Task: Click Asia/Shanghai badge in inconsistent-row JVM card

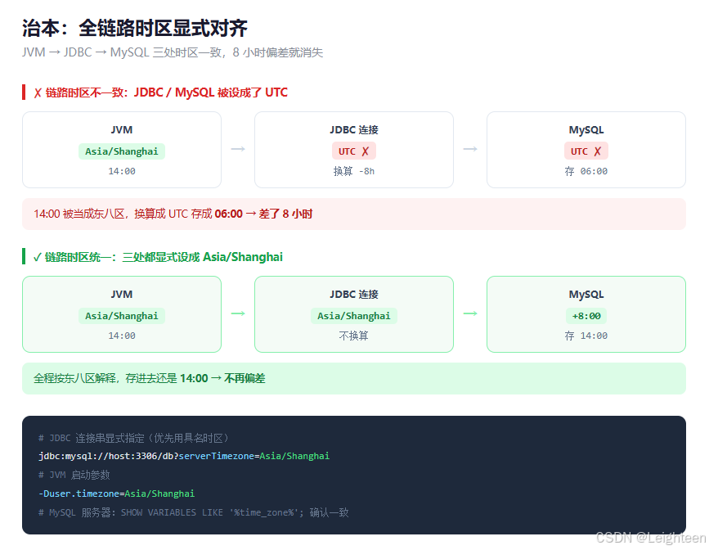Action: [122, 151]
